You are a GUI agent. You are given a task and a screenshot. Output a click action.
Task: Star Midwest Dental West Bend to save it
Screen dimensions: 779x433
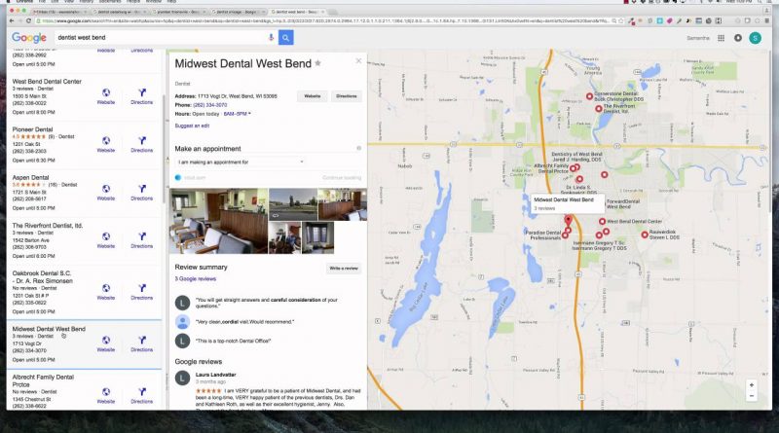coord(317,63)
